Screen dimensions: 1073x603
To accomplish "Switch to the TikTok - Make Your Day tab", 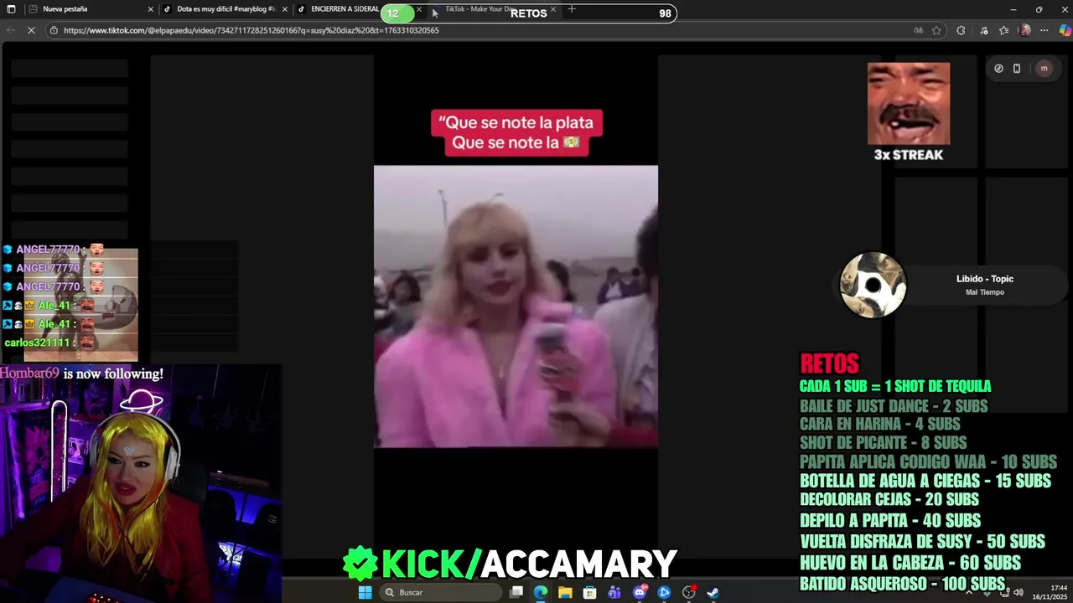I will (495, 9).
